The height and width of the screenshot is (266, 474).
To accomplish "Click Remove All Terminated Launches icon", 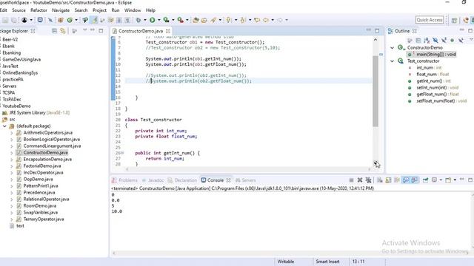I will click(x=368, y=180).
